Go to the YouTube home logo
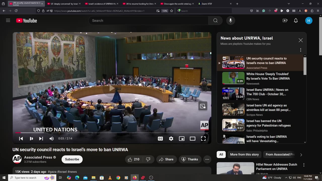 (26, 21)
